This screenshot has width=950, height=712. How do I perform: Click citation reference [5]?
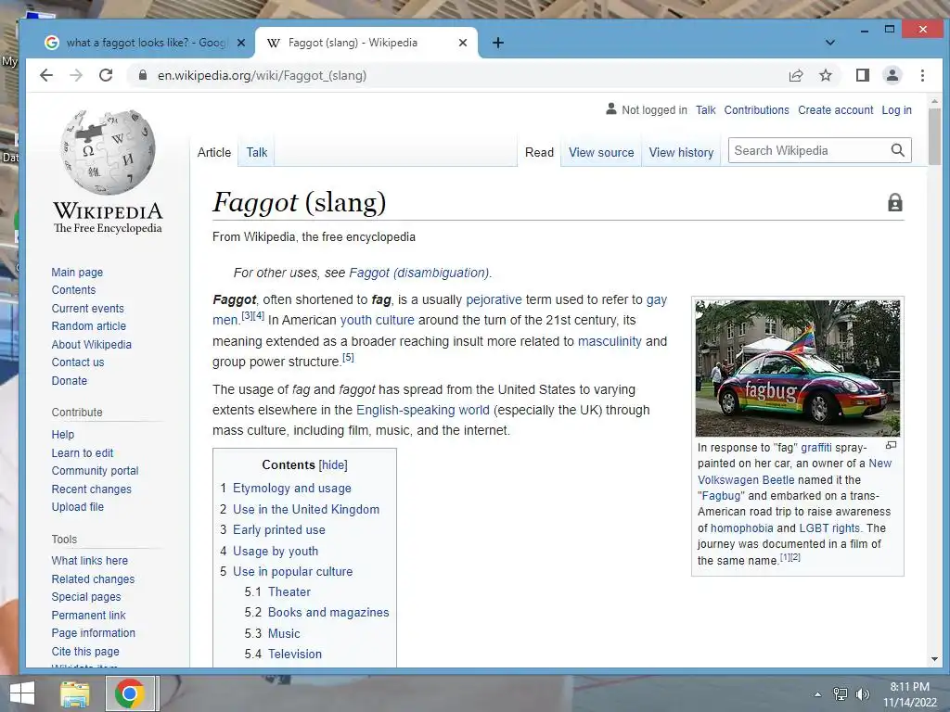pyautogui.click(x=348, y=357)
